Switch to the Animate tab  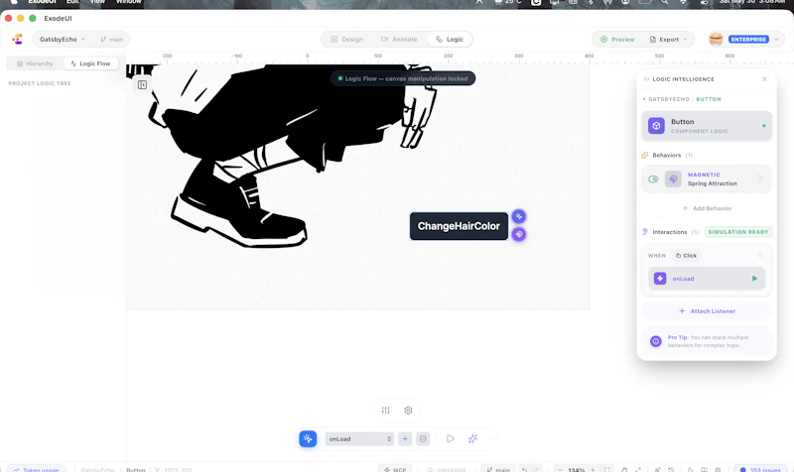[399, 39]
